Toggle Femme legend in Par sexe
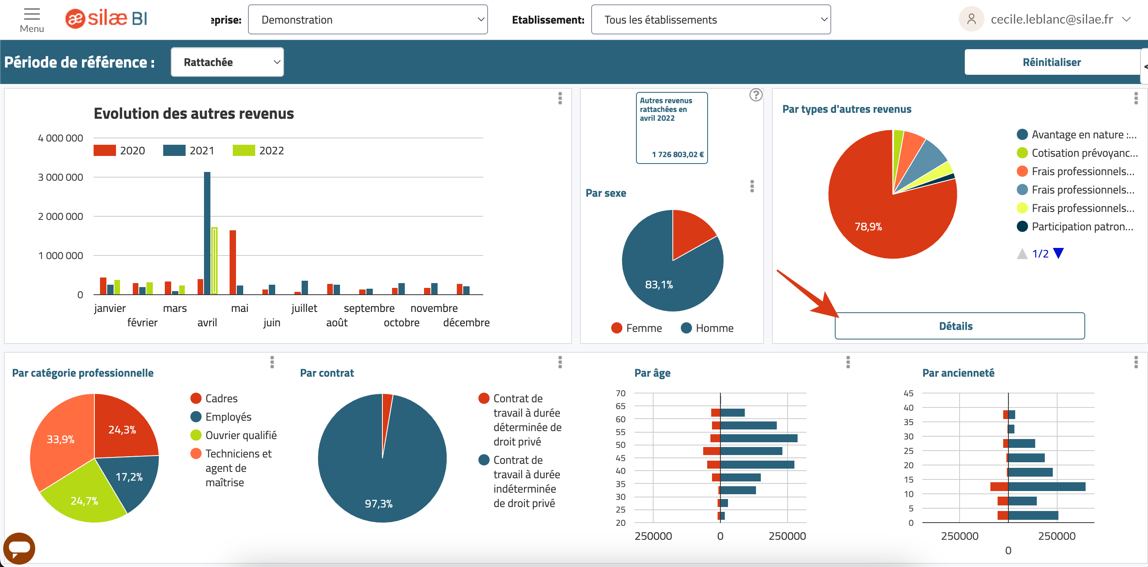The width and height of the screenshot is (1148, 567). point(636,328)
